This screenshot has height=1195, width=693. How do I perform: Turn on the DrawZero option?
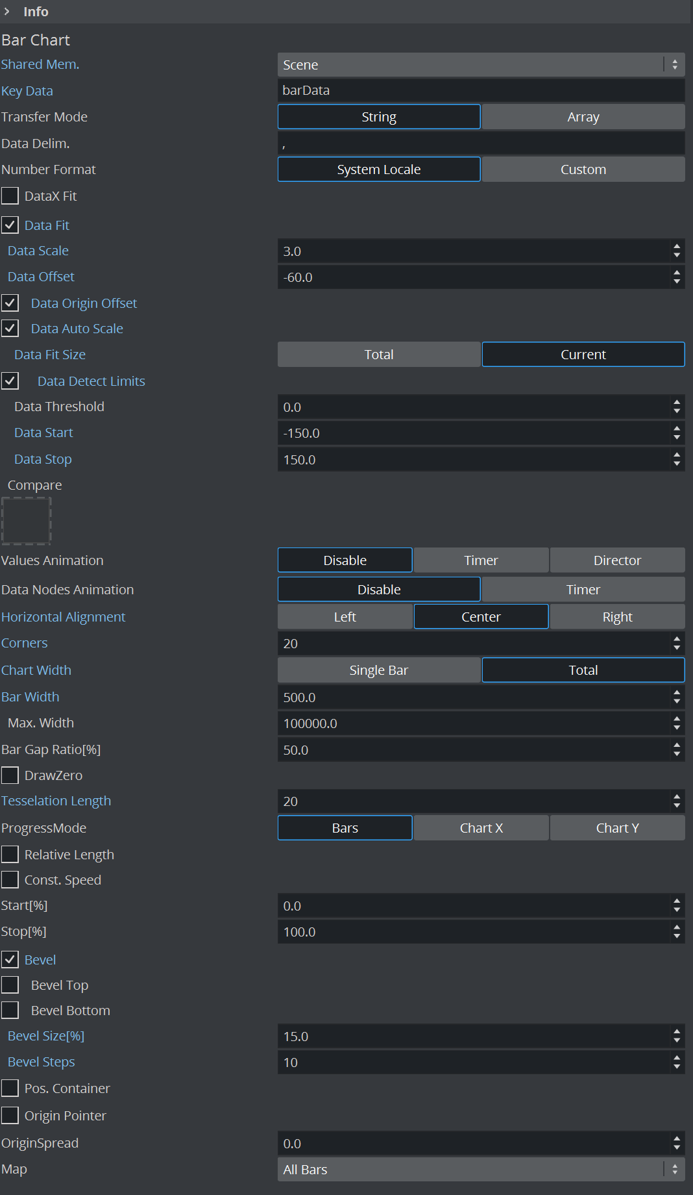(x=10, y=775)
